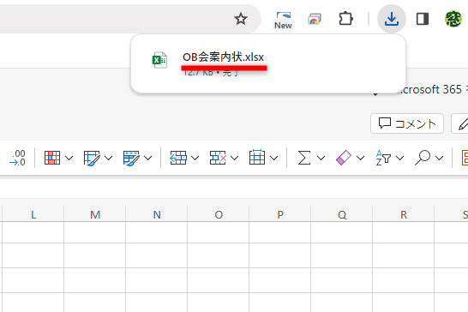Click the Insert Cells icon
This screenshot has width=468, height=312.
178,158
